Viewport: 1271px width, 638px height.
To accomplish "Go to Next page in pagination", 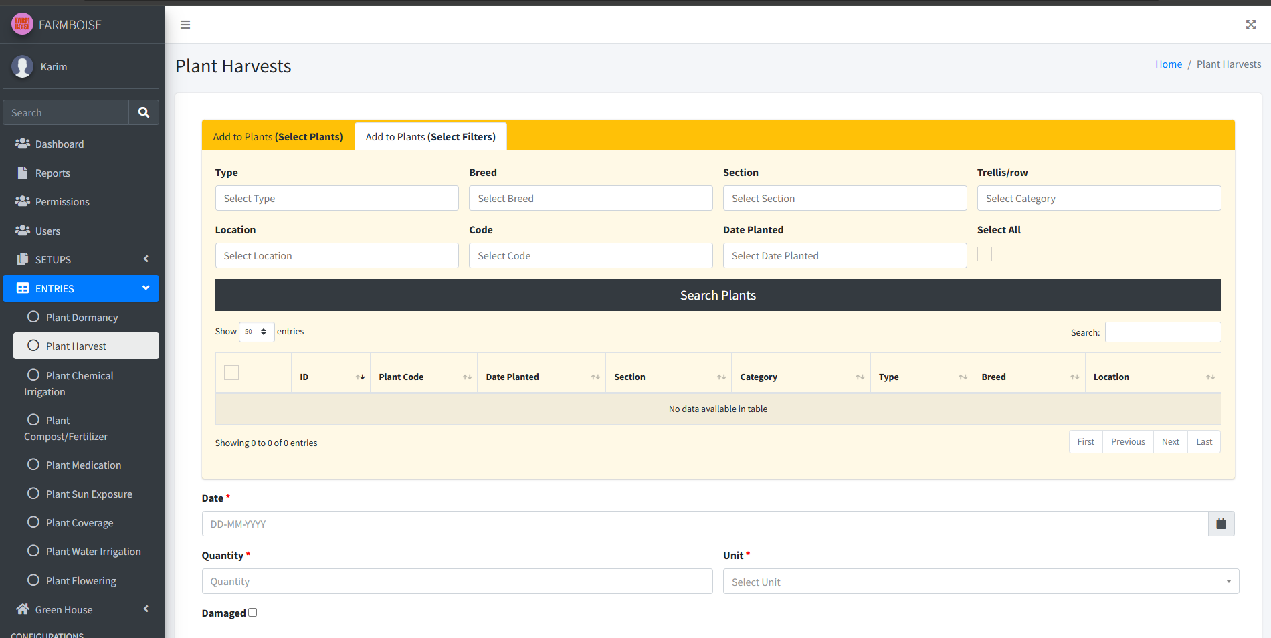I will (1170, 442).
